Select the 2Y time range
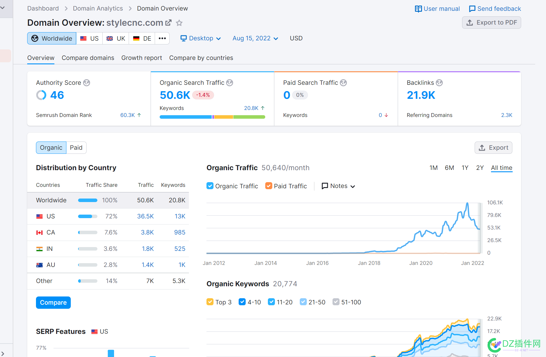546x357 pixels. pyautogui.click(x=480, y=168)
